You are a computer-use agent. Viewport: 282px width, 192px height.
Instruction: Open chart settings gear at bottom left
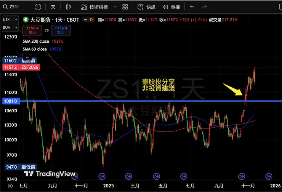click(10, 186)
